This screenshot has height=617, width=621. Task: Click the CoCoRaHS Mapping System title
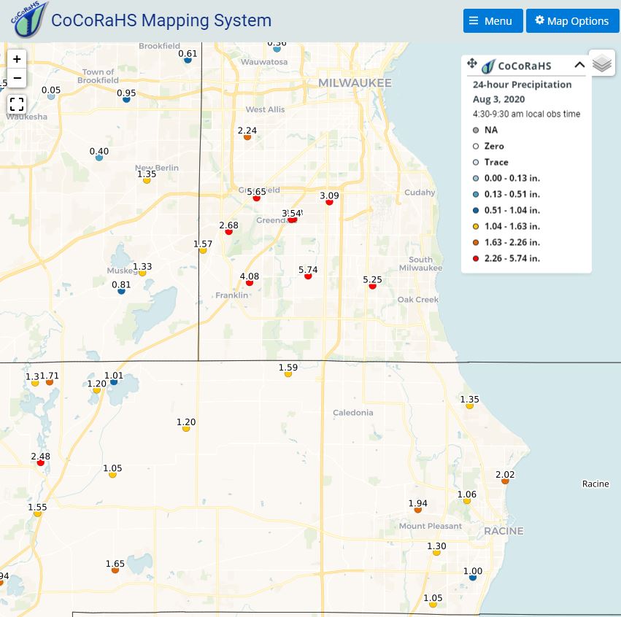tap(161, 20)
